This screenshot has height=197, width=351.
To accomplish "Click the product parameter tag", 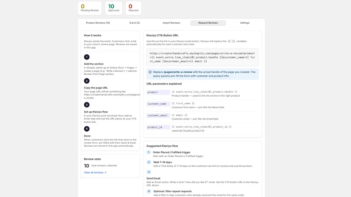I will (x=158, y=92).
